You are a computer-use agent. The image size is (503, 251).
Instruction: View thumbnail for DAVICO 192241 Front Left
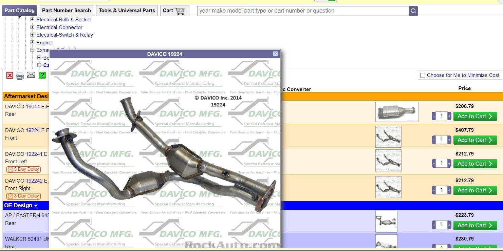[388, 160]
